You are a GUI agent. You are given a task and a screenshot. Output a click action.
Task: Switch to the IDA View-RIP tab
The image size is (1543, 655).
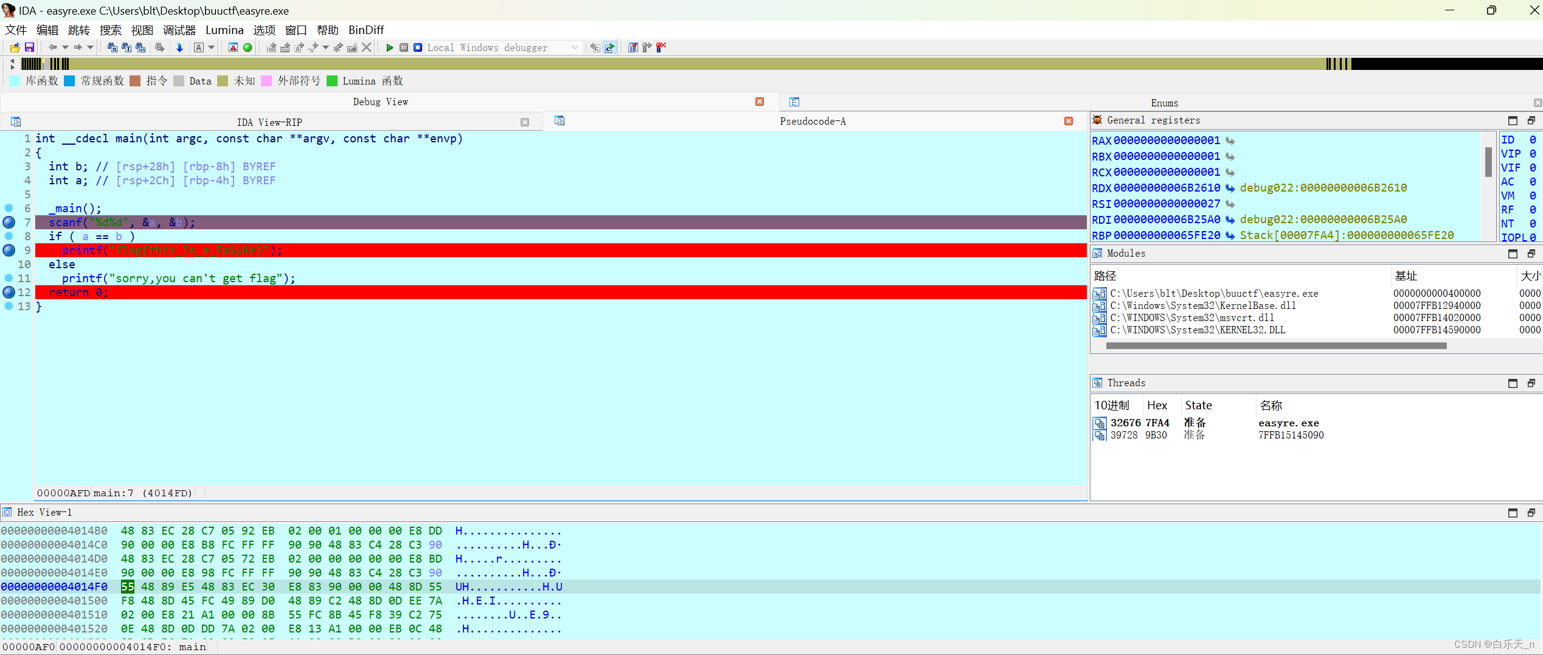coord(269,122)
